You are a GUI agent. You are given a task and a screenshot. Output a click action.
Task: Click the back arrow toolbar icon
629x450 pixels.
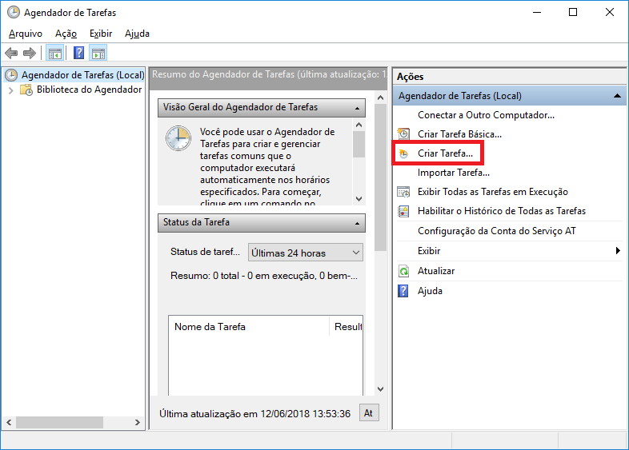(x=11, y=54)
